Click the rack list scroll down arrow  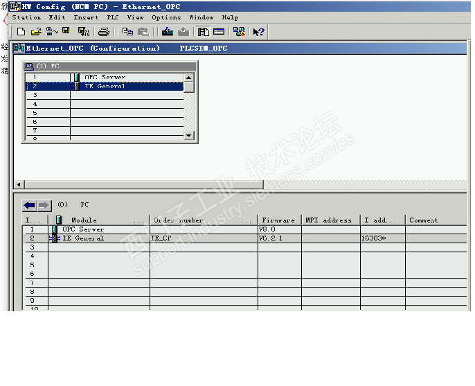tap(189, 135)
